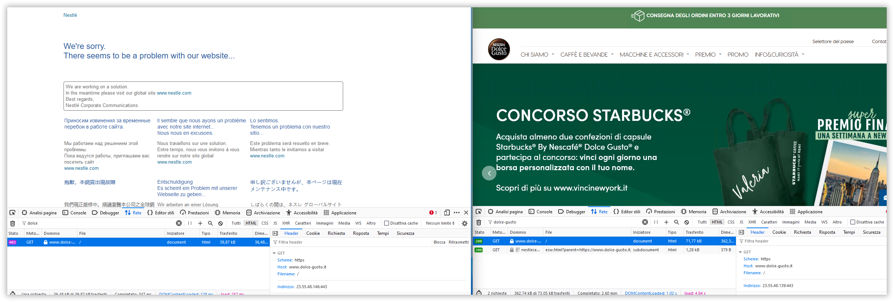This screenshot has width=894, height=302.
Task: Click the plus new-request icon in right devtools
Action: coord(666,222)
